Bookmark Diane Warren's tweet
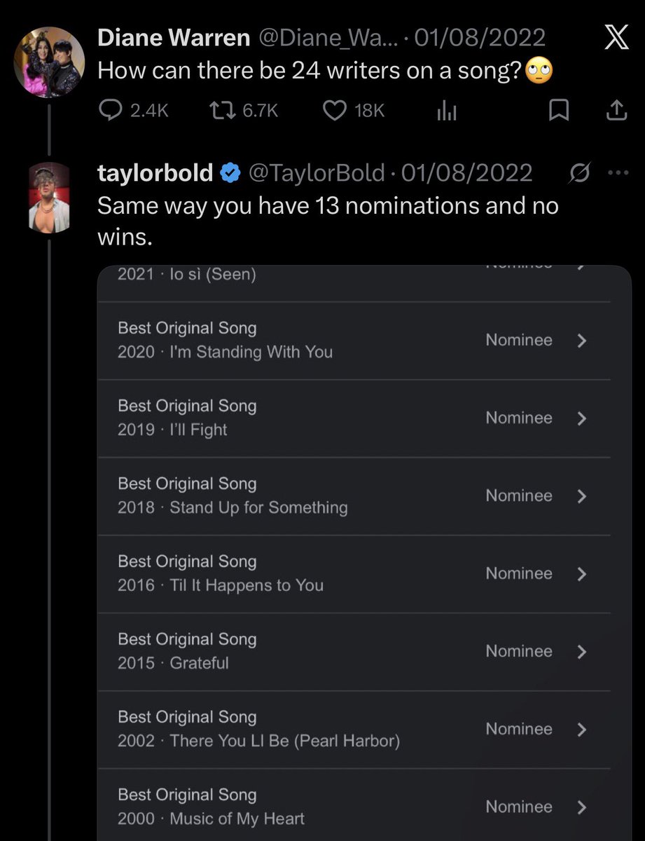645x841 pixels. click(x=558, y=110)
